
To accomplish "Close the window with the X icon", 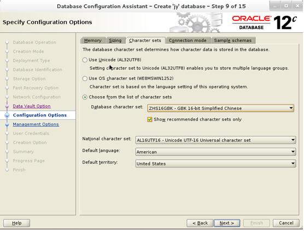I will coord(297,6).
